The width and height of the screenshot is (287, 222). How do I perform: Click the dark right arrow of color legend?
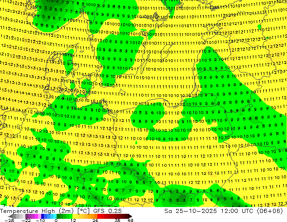click(130, 216)
